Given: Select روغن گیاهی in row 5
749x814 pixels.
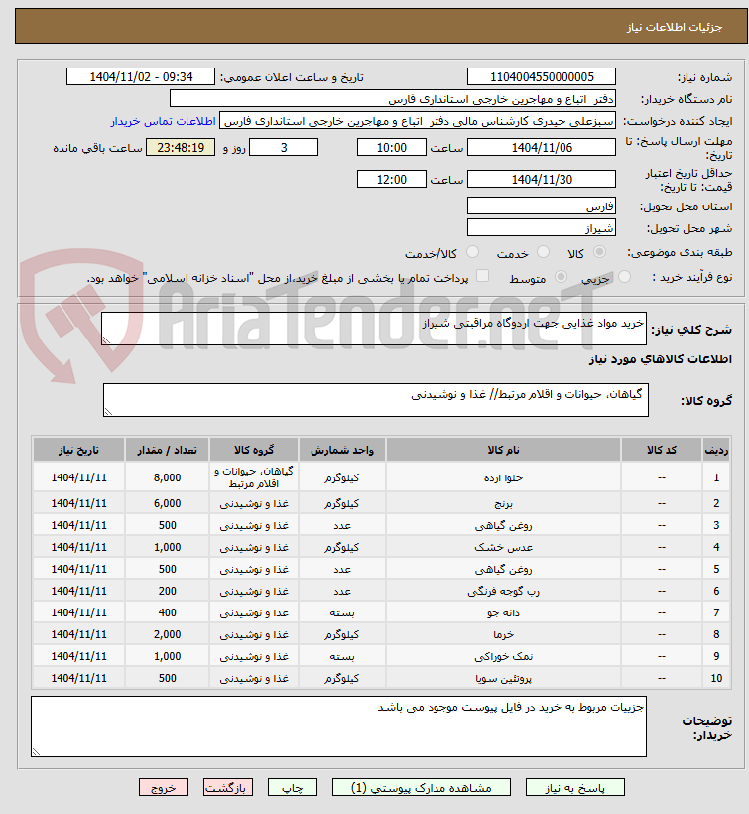Looking at the screenshot, I should click(503, 569).
